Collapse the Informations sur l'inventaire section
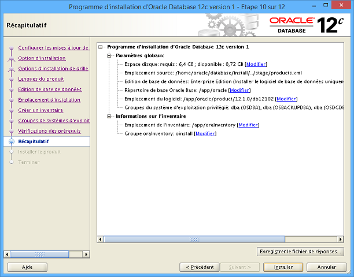 [x=109, y=117]
